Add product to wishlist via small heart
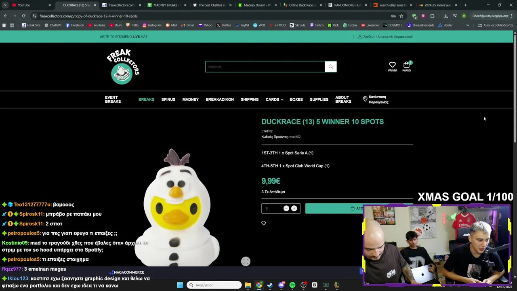This screenshot has width=517, height=291. (x=263, y=223)
